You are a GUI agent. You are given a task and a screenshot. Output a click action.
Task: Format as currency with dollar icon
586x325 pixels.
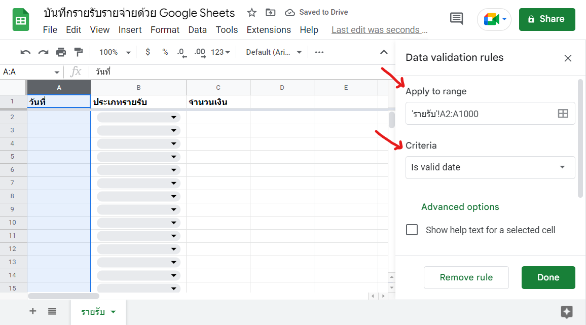click(148, 52)
